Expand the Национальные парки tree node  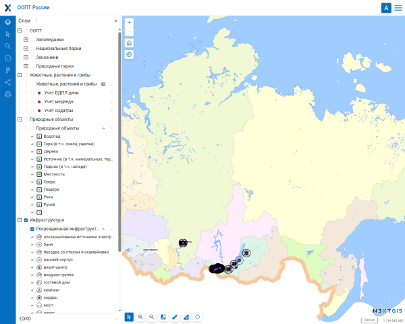coord(26,49)
